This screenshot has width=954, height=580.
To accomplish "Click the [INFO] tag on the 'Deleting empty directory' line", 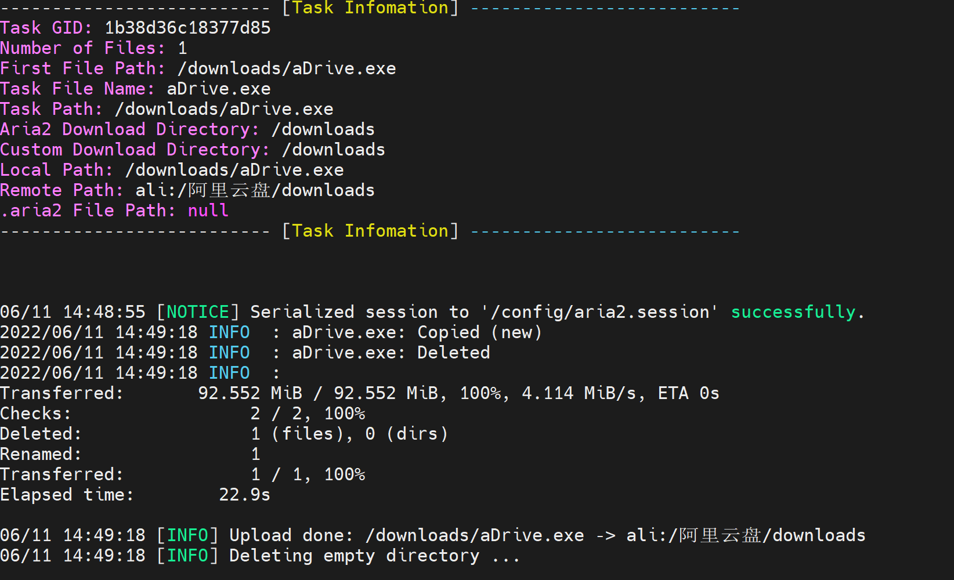I will (187, 556).
